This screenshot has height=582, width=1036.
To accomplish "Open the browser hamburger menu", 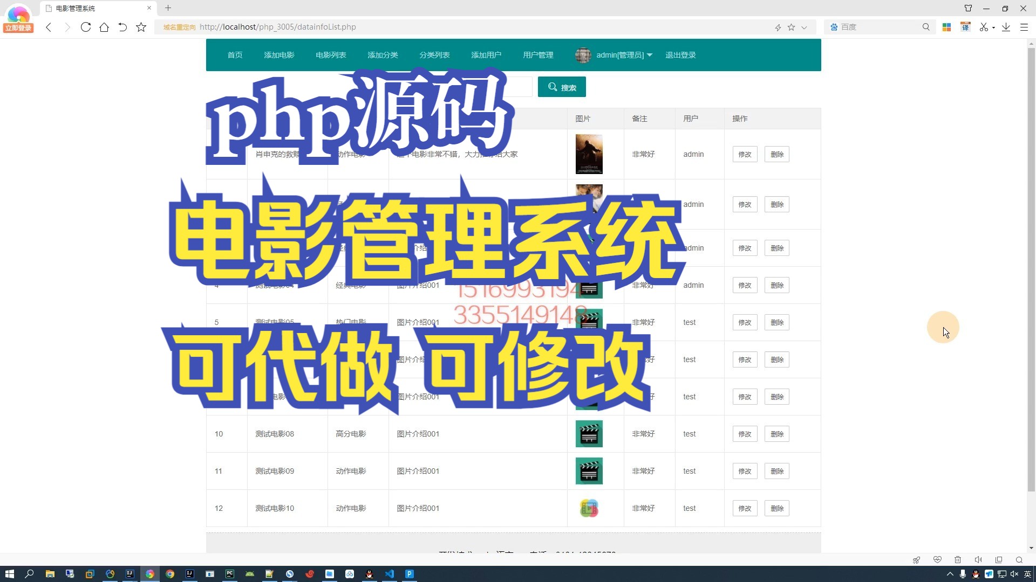I will click(x=1024, y=27).
